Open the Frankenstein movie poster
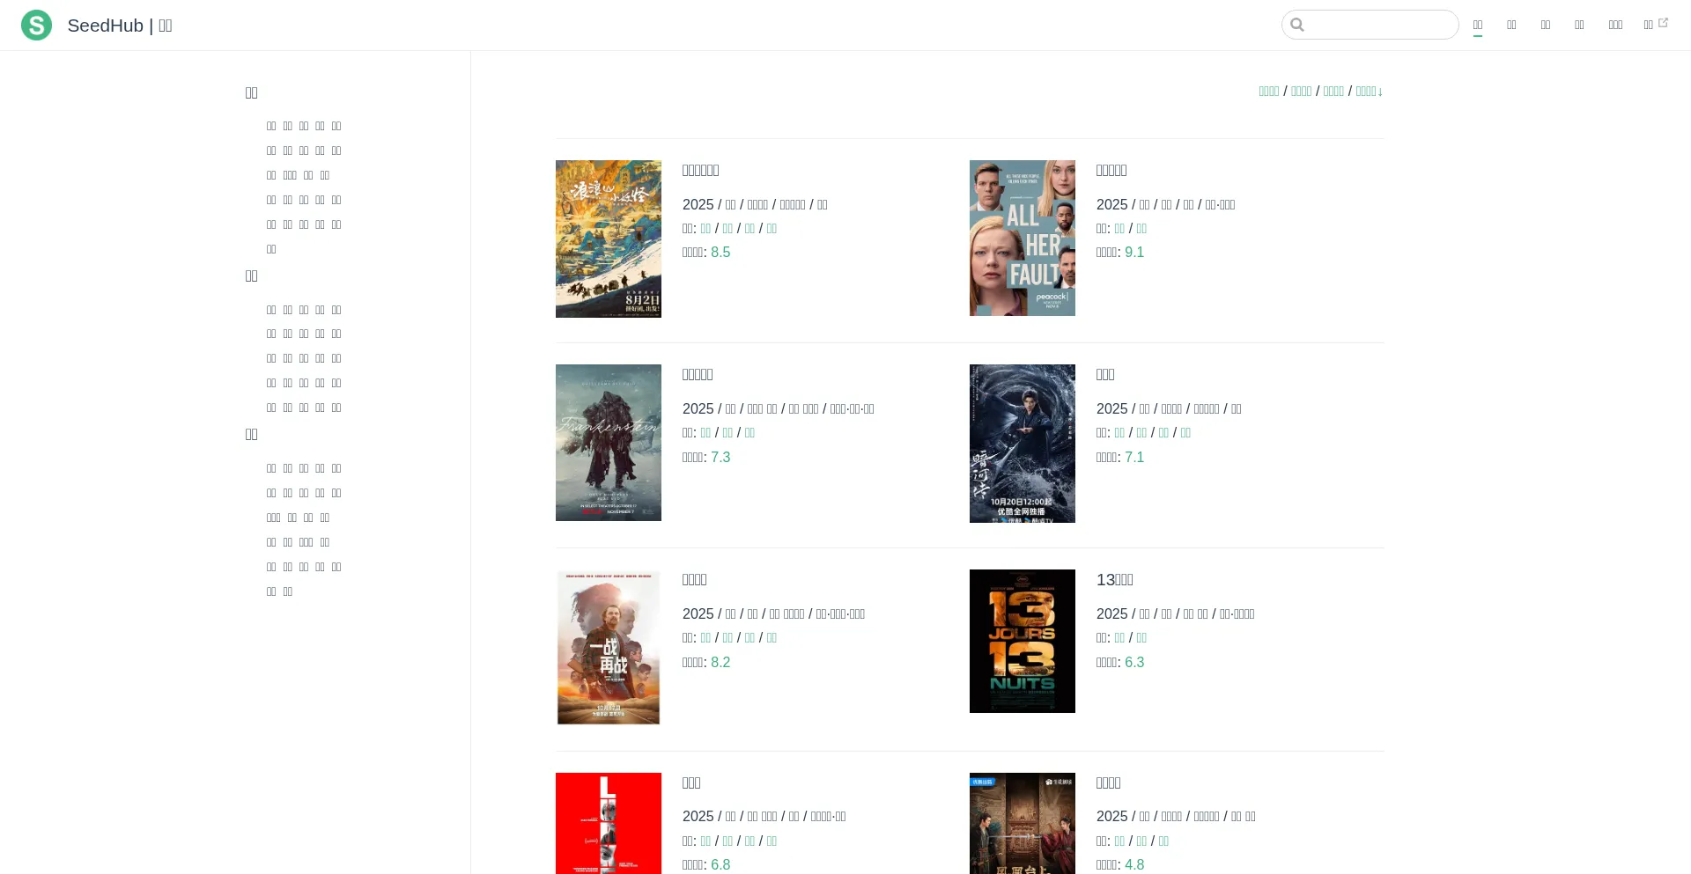This screenshot has width=1691, height=874. click(x=608, y=443)
